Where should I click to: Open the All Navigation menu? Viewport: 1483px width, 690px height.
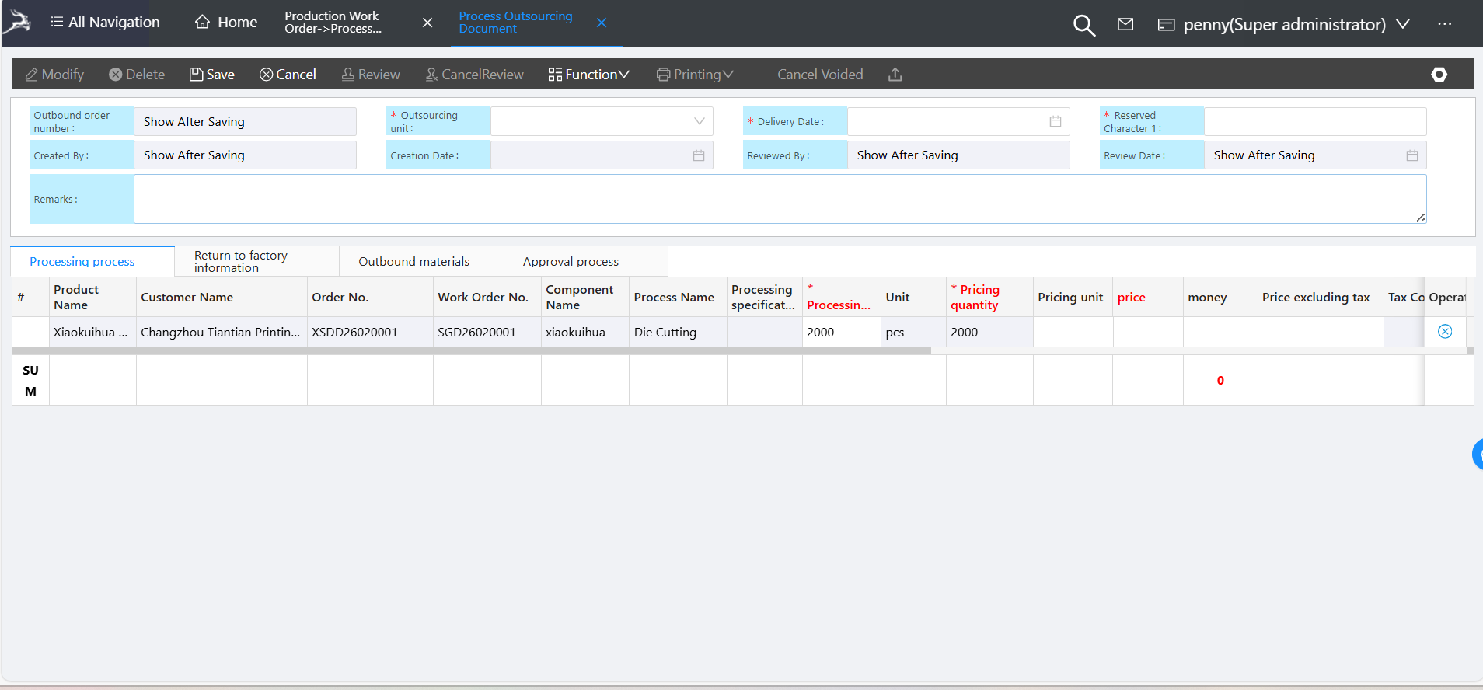(105, 23)
